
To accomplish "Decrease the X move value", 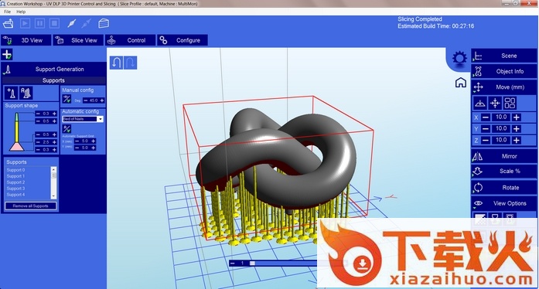I will point(486,117).
